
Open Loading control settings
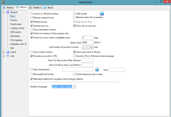pyautogui.click(x=17, y=28)
